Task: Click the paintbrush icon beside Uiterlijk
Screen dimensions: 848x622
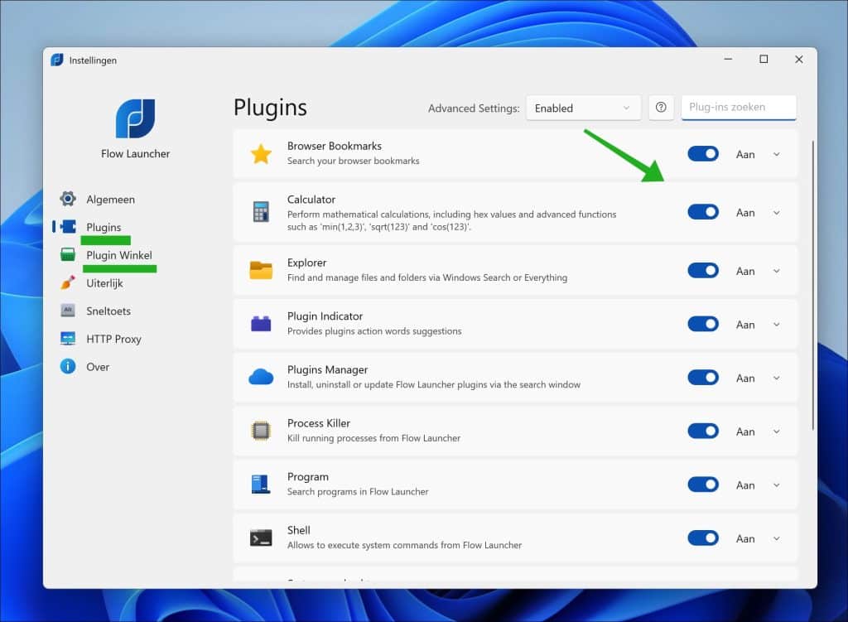Action: coord(68,282)
